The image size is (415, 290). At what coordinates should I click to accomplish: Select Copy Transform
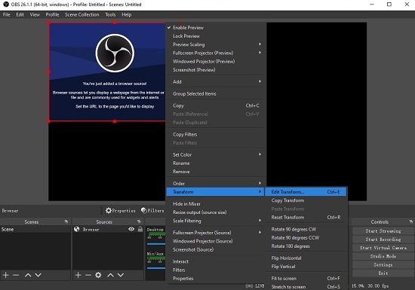pos(306,200)
